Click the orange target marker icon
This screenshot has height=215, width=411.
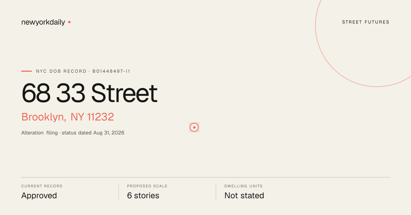(194, 127)
